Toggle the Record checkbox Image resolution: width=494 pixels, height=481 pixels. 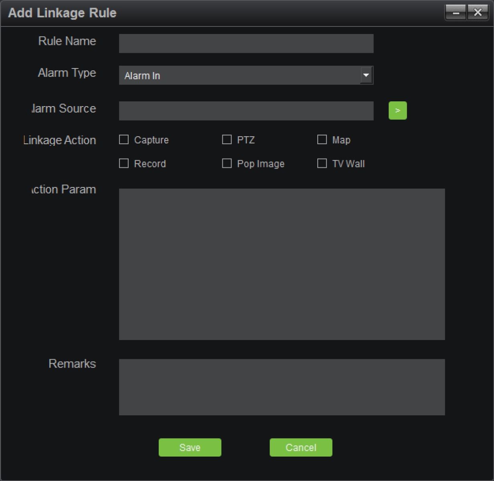click(124, 163)
